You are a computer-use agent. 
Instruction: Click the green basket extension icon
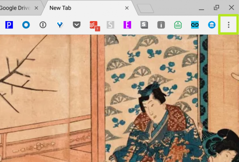(x=178, y=25)
